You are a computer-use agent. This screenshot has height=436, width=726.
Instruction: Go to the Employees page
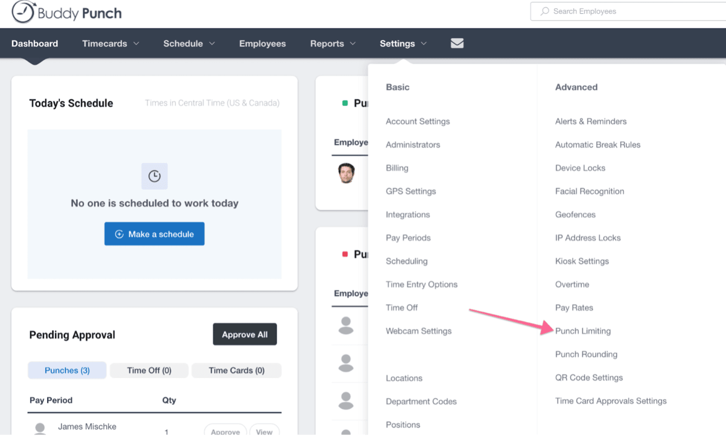pyautogui.click(x=262, y=44)
